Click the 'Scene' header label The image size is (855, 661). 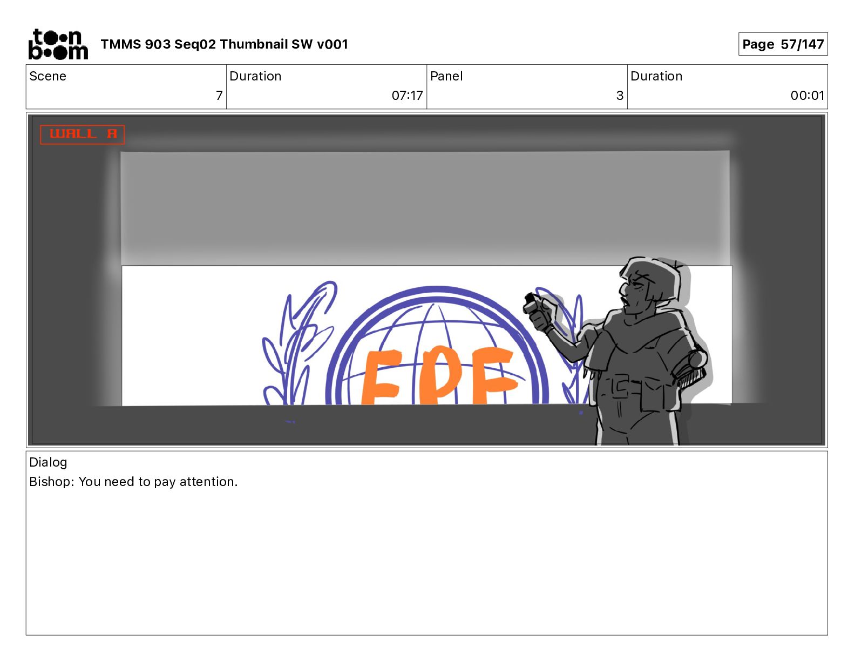47,76
